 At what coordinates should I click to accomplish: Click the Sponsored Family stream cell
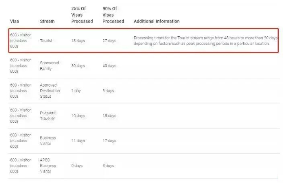[50, 66]
